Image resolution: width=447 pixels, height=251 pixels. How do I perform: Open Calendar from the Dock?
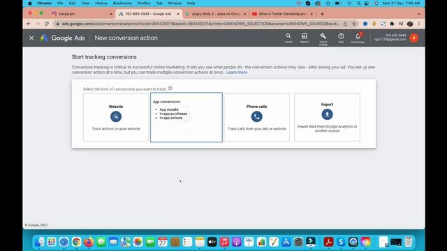coord(163,242)
